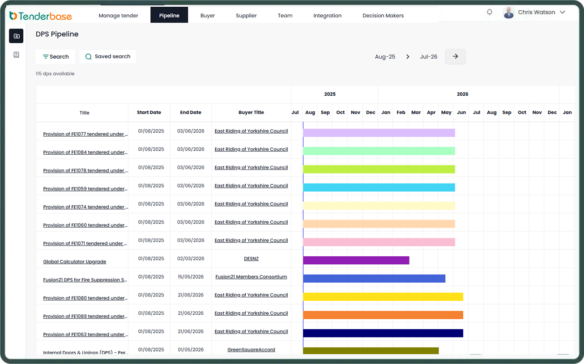Click the chevron between Aug-25 and Jul-26

(x=408, y=57)
